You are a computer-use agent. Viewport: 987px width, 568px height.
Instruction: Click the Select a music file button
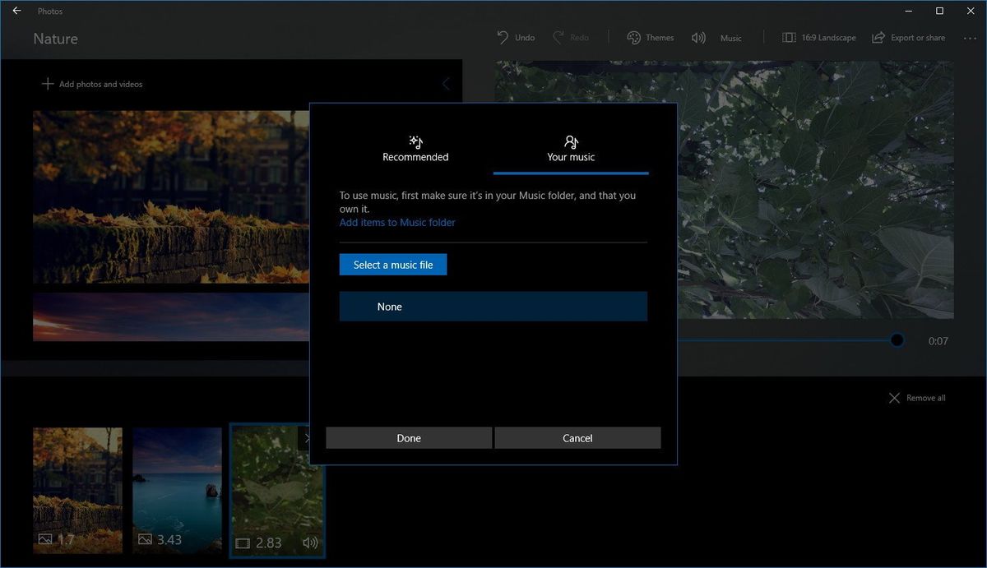pos(393,264)
